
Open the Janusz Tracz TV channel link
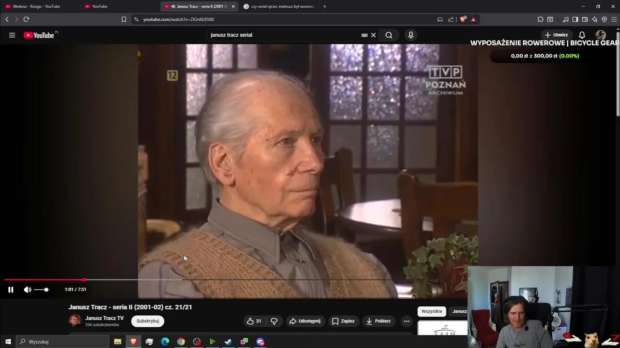click(x=104, y=318)
